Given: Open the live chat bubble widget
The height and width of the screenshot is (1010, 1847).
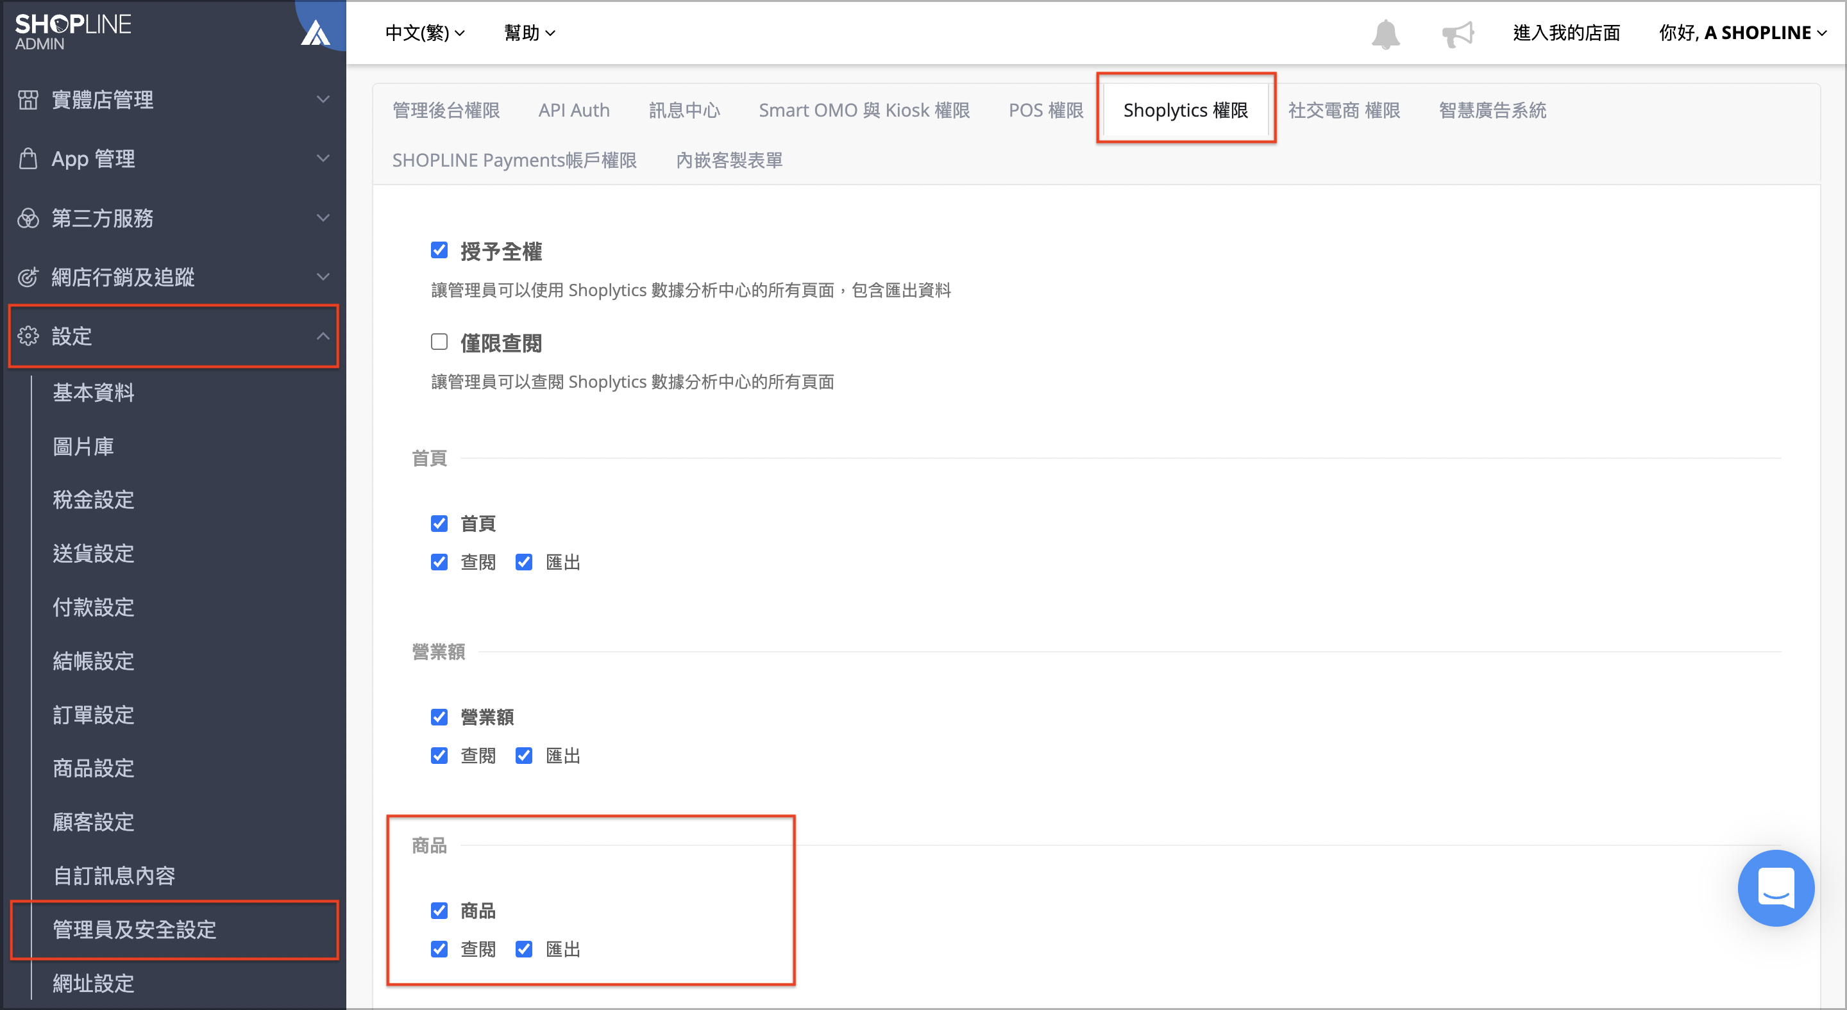Looking at the screenshot, I should point(1775,888).
